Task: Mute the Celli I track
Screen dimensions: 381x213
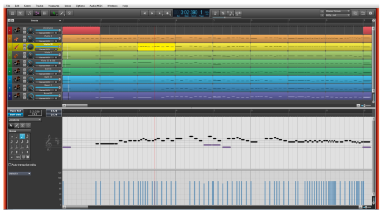Action: pyautogui.click(x=24, y=70)
